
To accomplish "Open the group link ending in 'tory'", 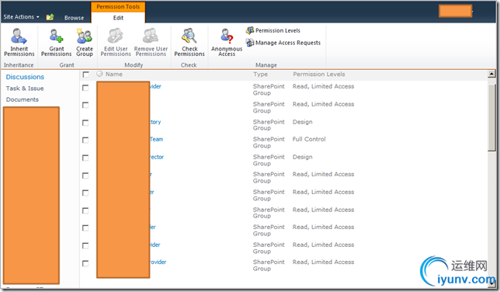I will click(x=155, y=122).
